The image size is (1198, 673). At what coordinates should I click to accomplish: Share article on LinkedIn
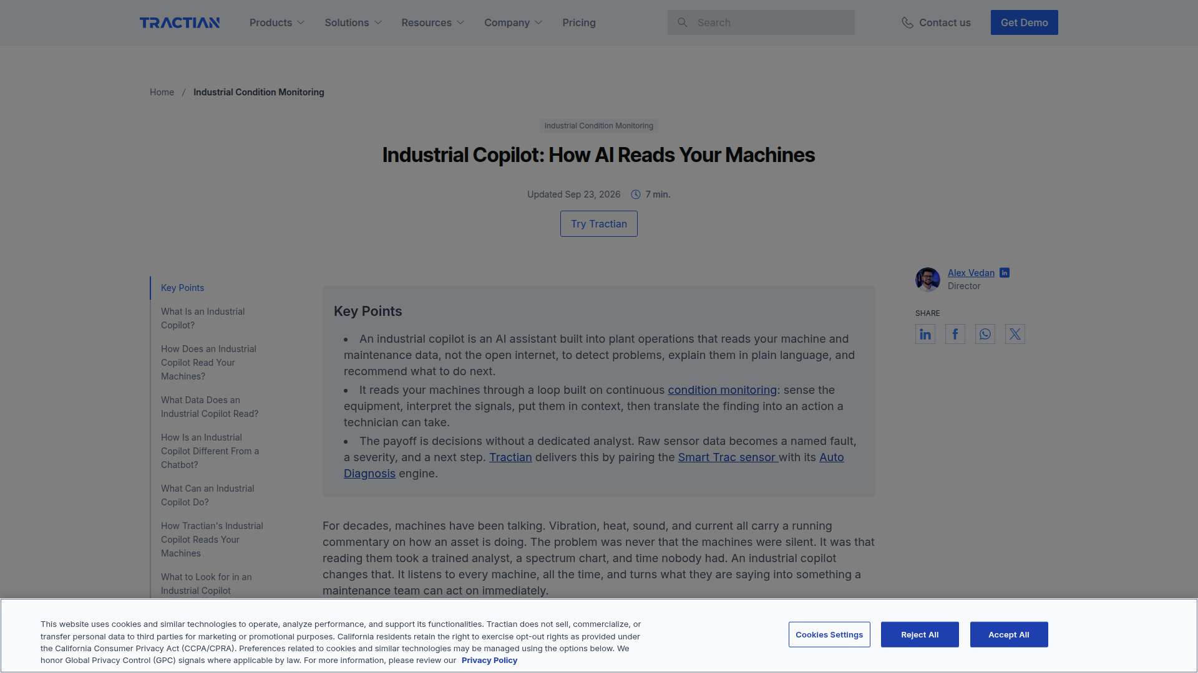pyautogui.click(x=925, y=334)
